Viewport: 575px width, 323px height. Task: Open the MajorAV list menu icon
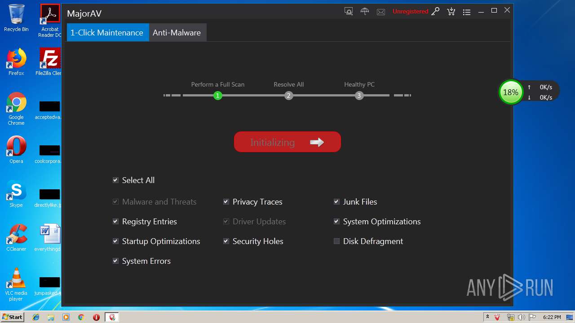tap(467, 12)
